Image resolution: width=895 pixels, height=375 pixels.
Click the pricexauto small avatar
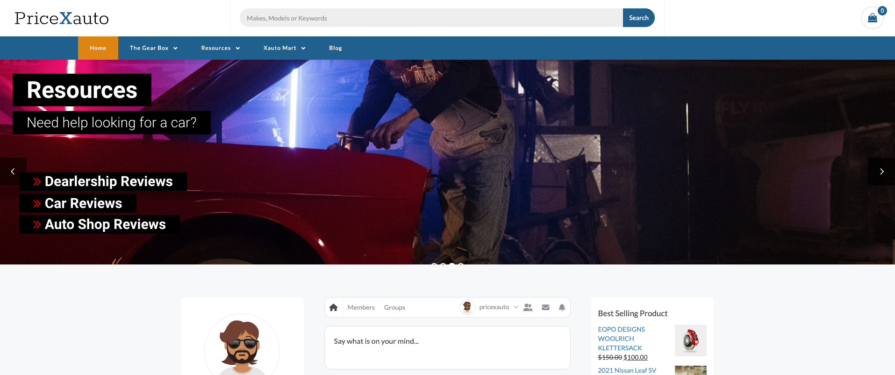click(467, 307)
